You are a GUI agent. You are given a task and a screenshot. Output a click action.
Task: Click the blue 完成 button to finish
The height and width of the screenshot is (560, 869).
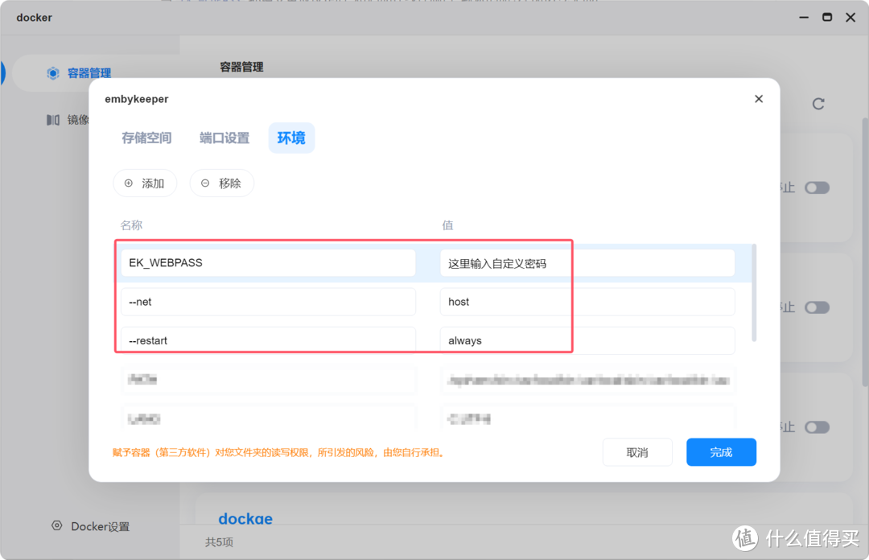721,451
